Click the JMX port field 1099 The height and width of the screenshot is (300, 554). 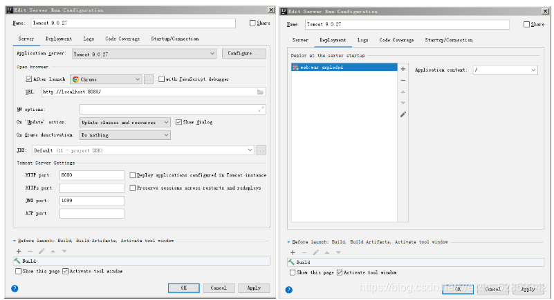click(92, 201)
